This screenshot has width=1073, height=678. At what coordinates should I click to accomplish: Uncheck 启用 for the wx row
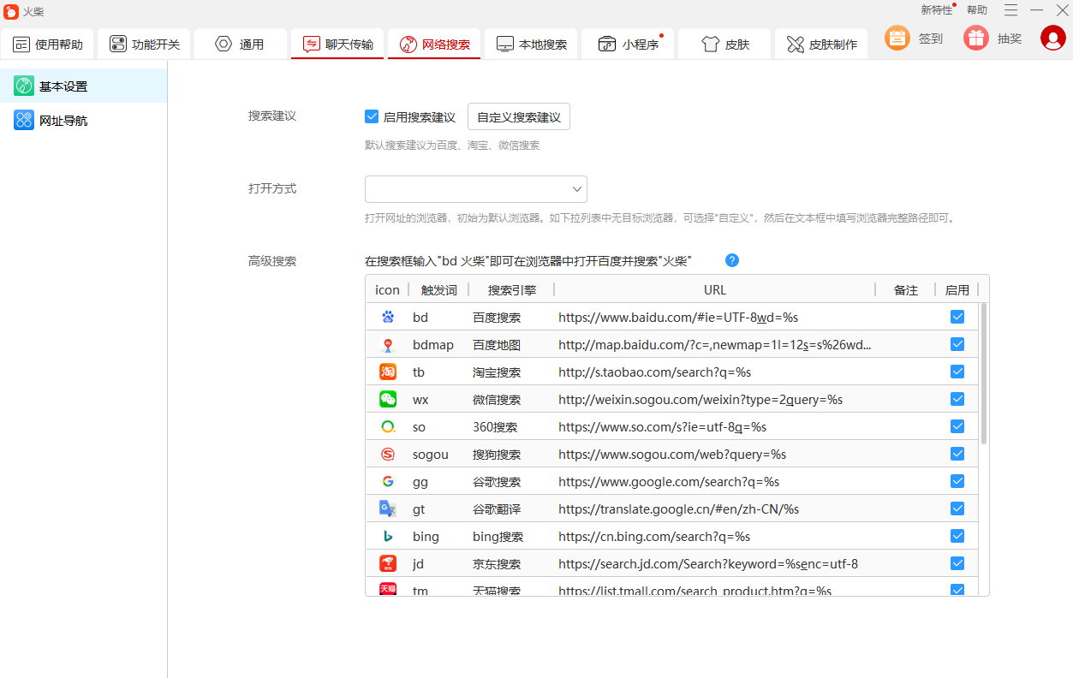pos(957,399)
